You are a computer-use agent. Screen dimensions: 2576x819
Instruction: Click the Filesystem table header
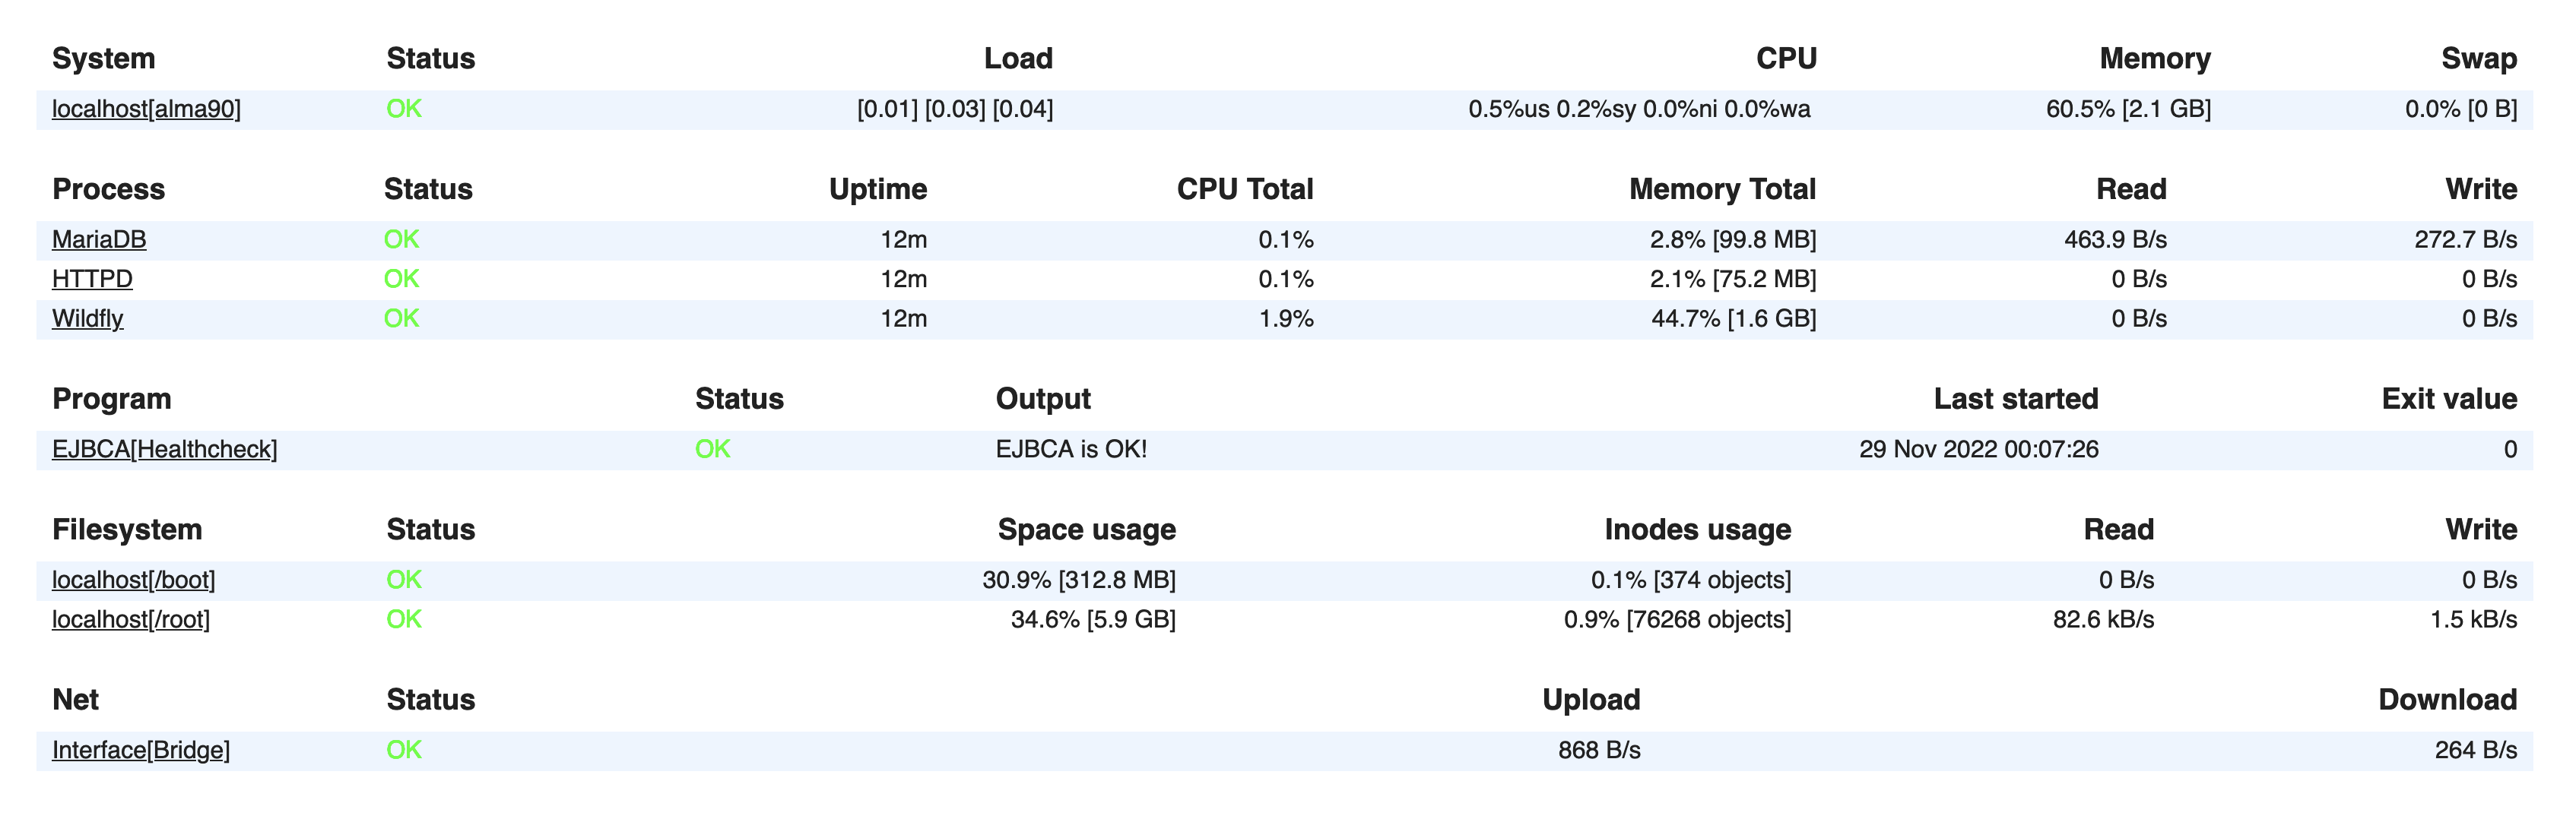click(x=127, y=530)
